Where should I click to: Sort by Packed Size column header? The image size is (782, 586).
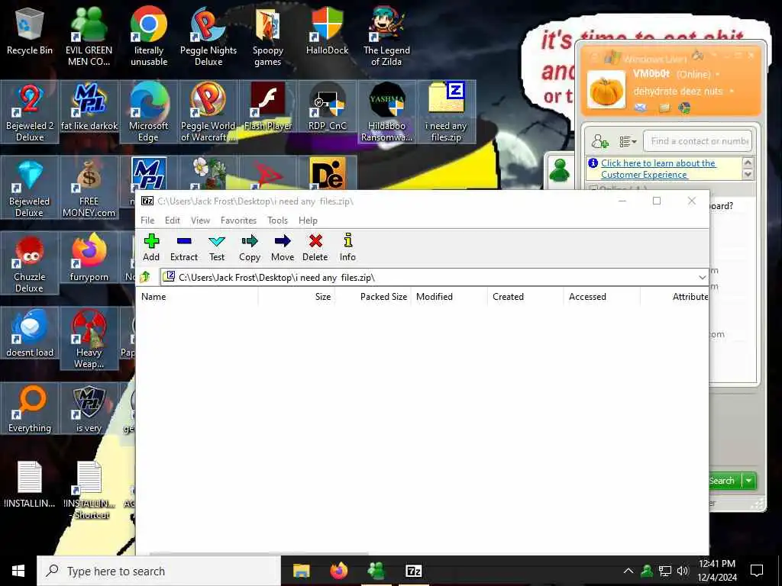pos(373,297)
